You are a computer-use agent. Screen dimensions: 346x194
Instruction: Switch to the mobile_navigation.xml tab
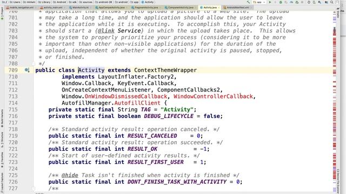(21, 8)
